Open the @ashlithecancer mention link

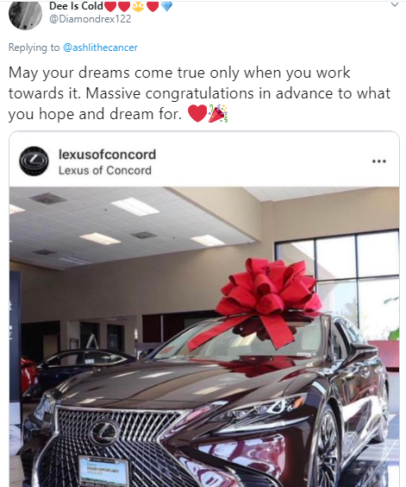[100, 47]
